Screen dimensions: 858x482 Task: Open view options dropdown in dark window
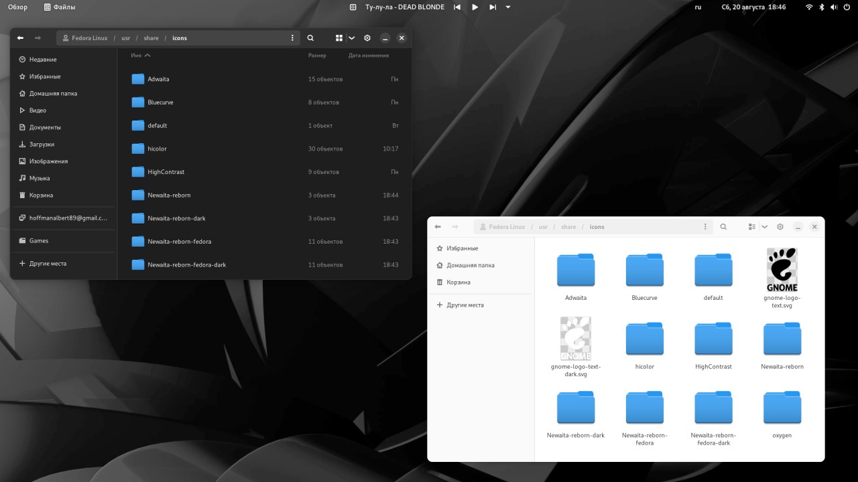click(x=351, y=38)
